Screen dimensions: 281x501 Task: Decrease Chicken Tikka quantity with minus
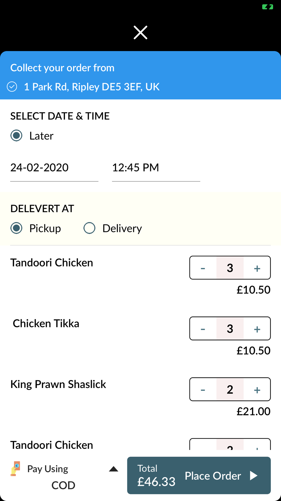[203, 329]
